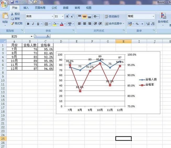Click cell C3 showing 82.4%
This screenshot has width=171, height=148.
[x=46, y=53]
